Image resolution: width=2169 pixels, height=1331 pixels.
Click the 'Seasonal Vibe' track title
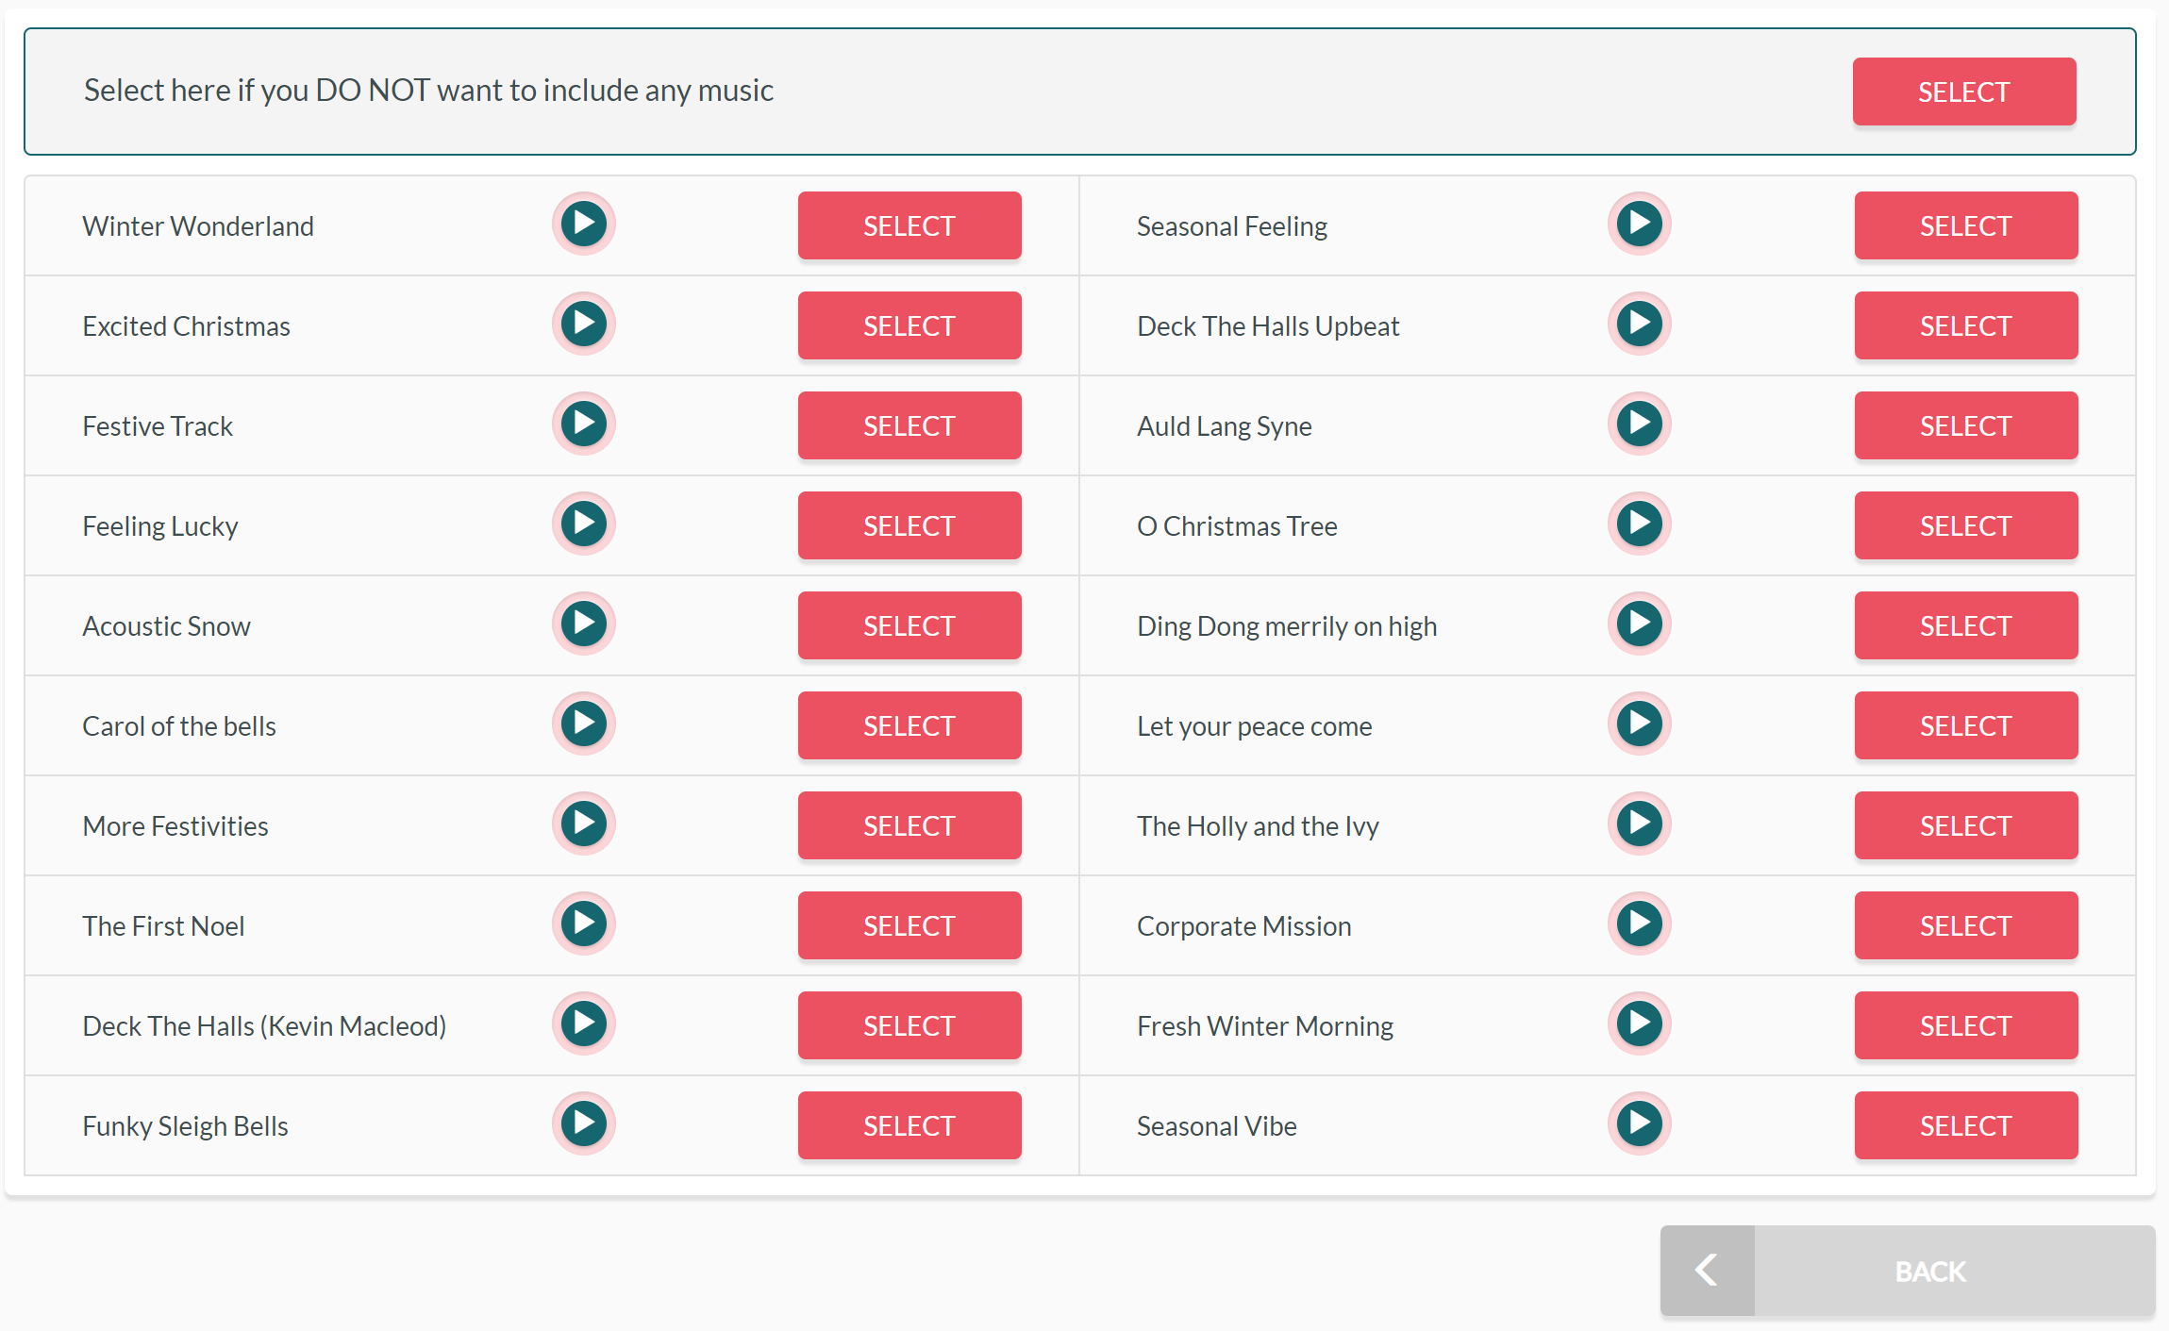pyautogui.click(x=1217, y=1126)
